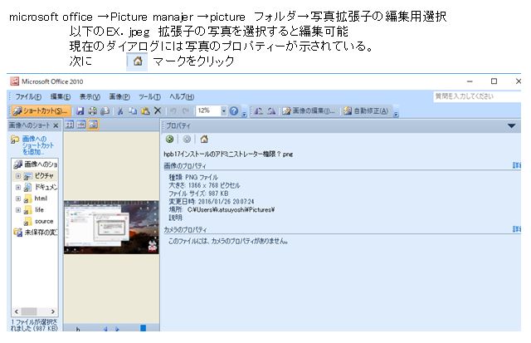Select the Single Picture view icon
Viewport: 531px width, 343px height.
93,125
